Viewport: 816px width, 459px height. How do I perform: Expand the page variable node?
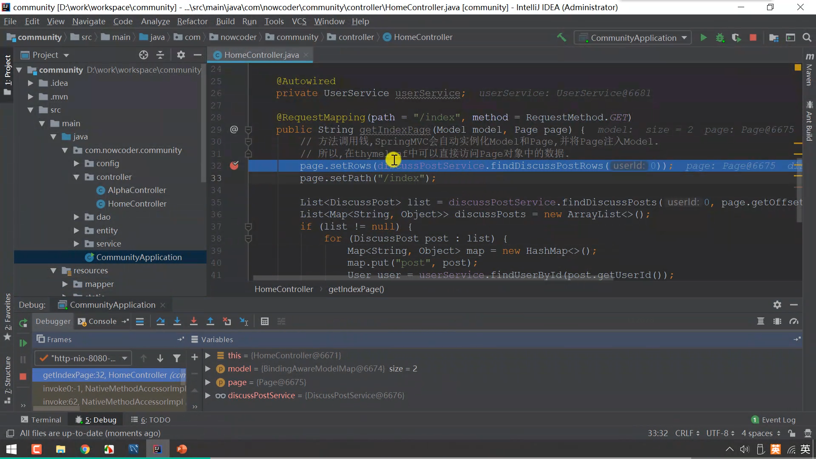point(208,382)
